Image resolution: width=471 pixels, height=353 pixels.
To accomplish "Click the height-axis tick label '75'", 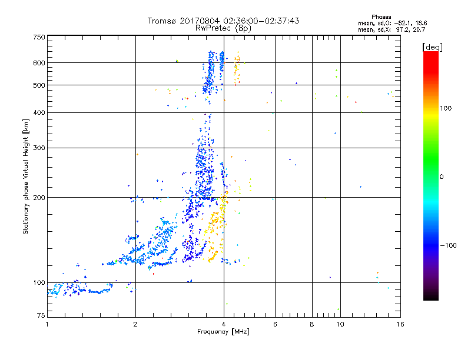I will pyautogui.click(x=41, y=315).
